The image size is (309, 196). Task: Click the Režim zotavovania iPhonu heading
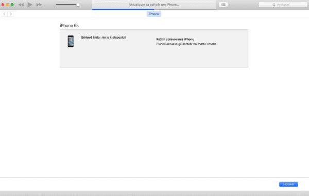175,40
